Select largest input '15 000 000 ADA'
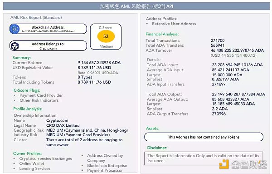 pos(227,75)
